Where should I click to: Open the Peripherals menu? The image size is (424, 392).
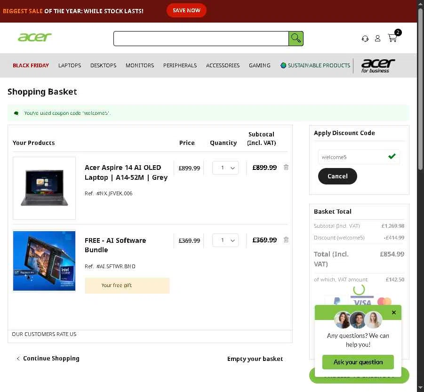click(180, 65)
